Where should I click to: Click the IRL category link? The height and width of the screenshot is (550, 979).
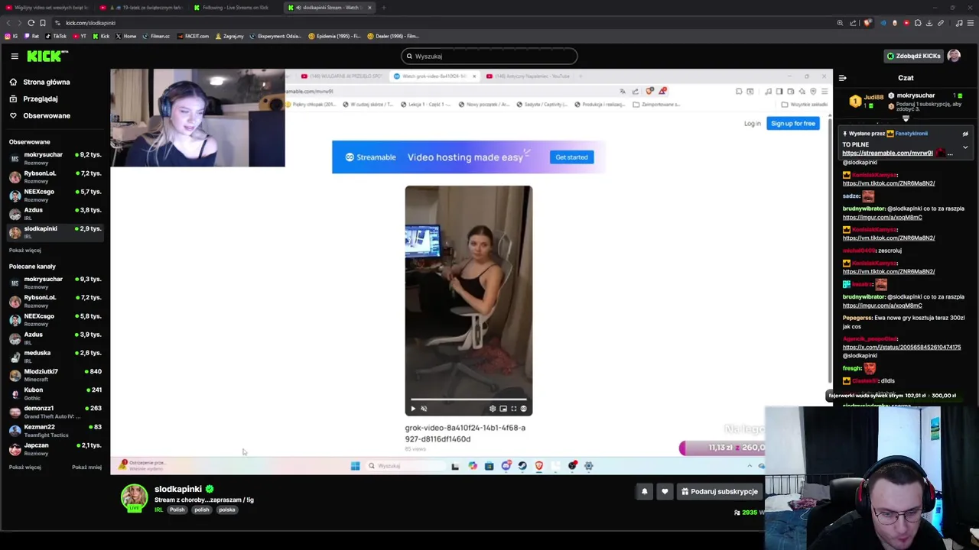point(158,510)
